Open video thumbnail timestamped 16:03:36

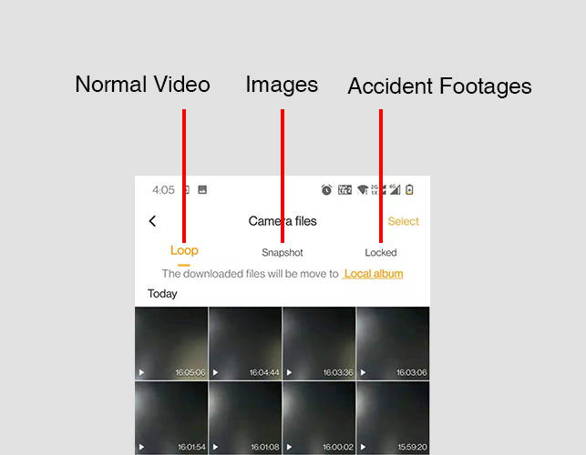pyautogui.click(x=319, y=343)
